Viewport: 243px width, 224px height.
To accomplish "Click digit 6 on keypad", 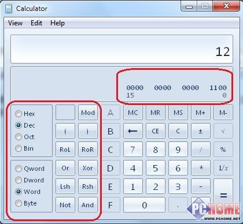I will [178, 168].
